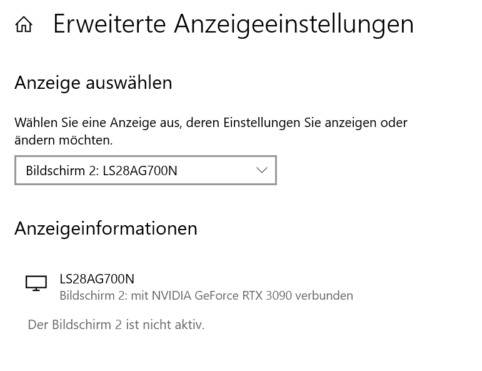
Task: Select the LS28AG700N monitor name label
Action: pyautogui.click(x=97, y=279)
